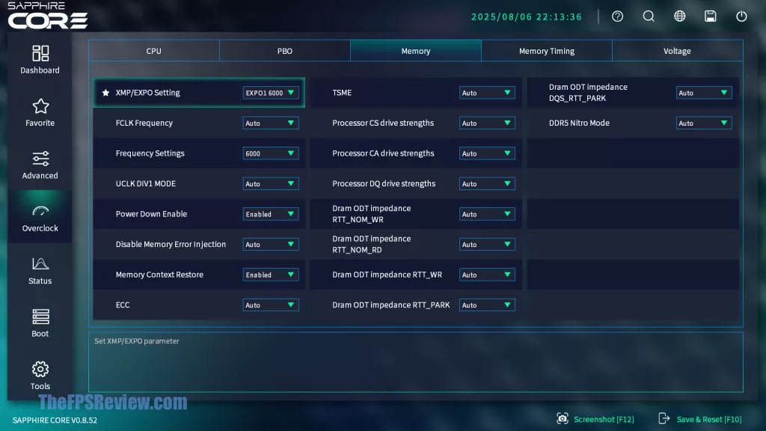
Task: Open Dram ODT impedance RTT_PARK dropdown
Action: 487,305
